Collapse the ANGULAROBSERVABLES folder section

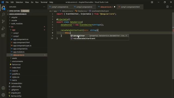pos(18,14)
